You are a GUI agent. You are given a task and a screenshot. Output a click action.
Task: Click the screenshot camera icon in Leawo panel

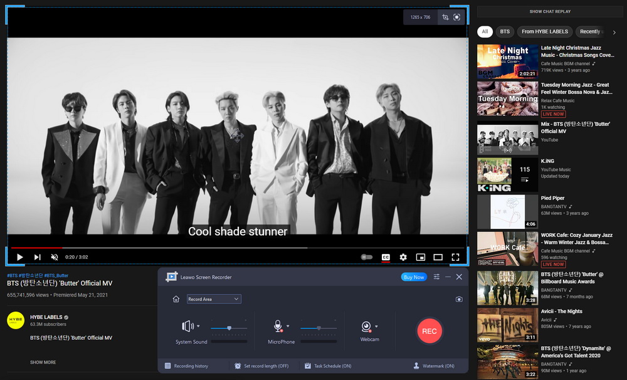tap(459, 300)
